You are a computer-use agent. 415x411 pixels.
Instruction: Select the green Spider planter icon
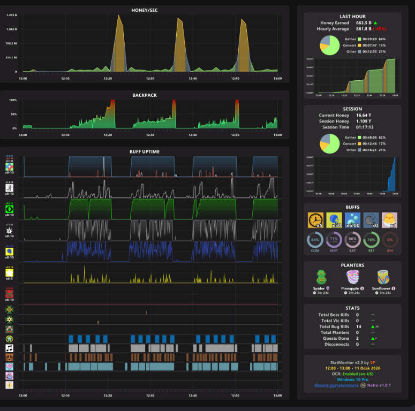[x=321, y=277]
